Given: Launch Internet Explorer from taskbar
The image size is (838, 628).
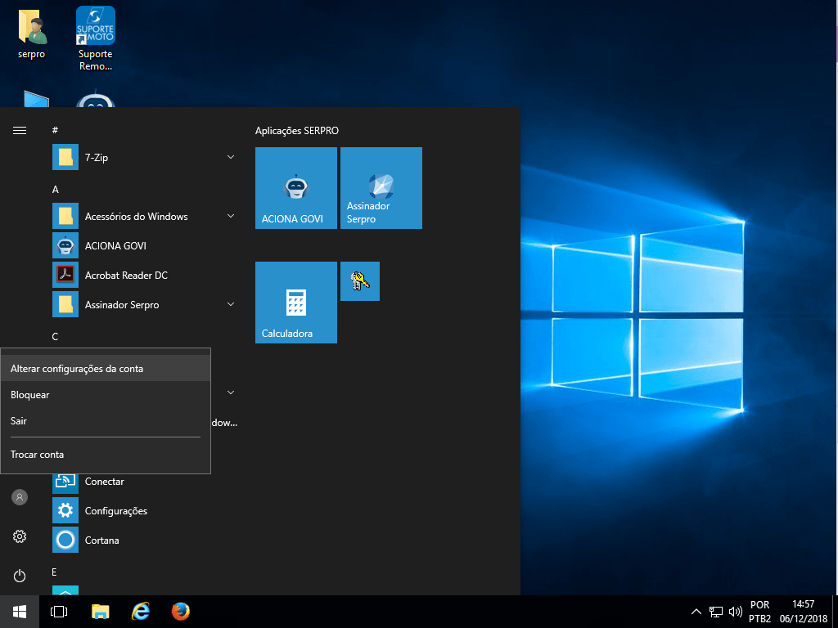Looking at the screenshot, I should click(x=141, y=612).
